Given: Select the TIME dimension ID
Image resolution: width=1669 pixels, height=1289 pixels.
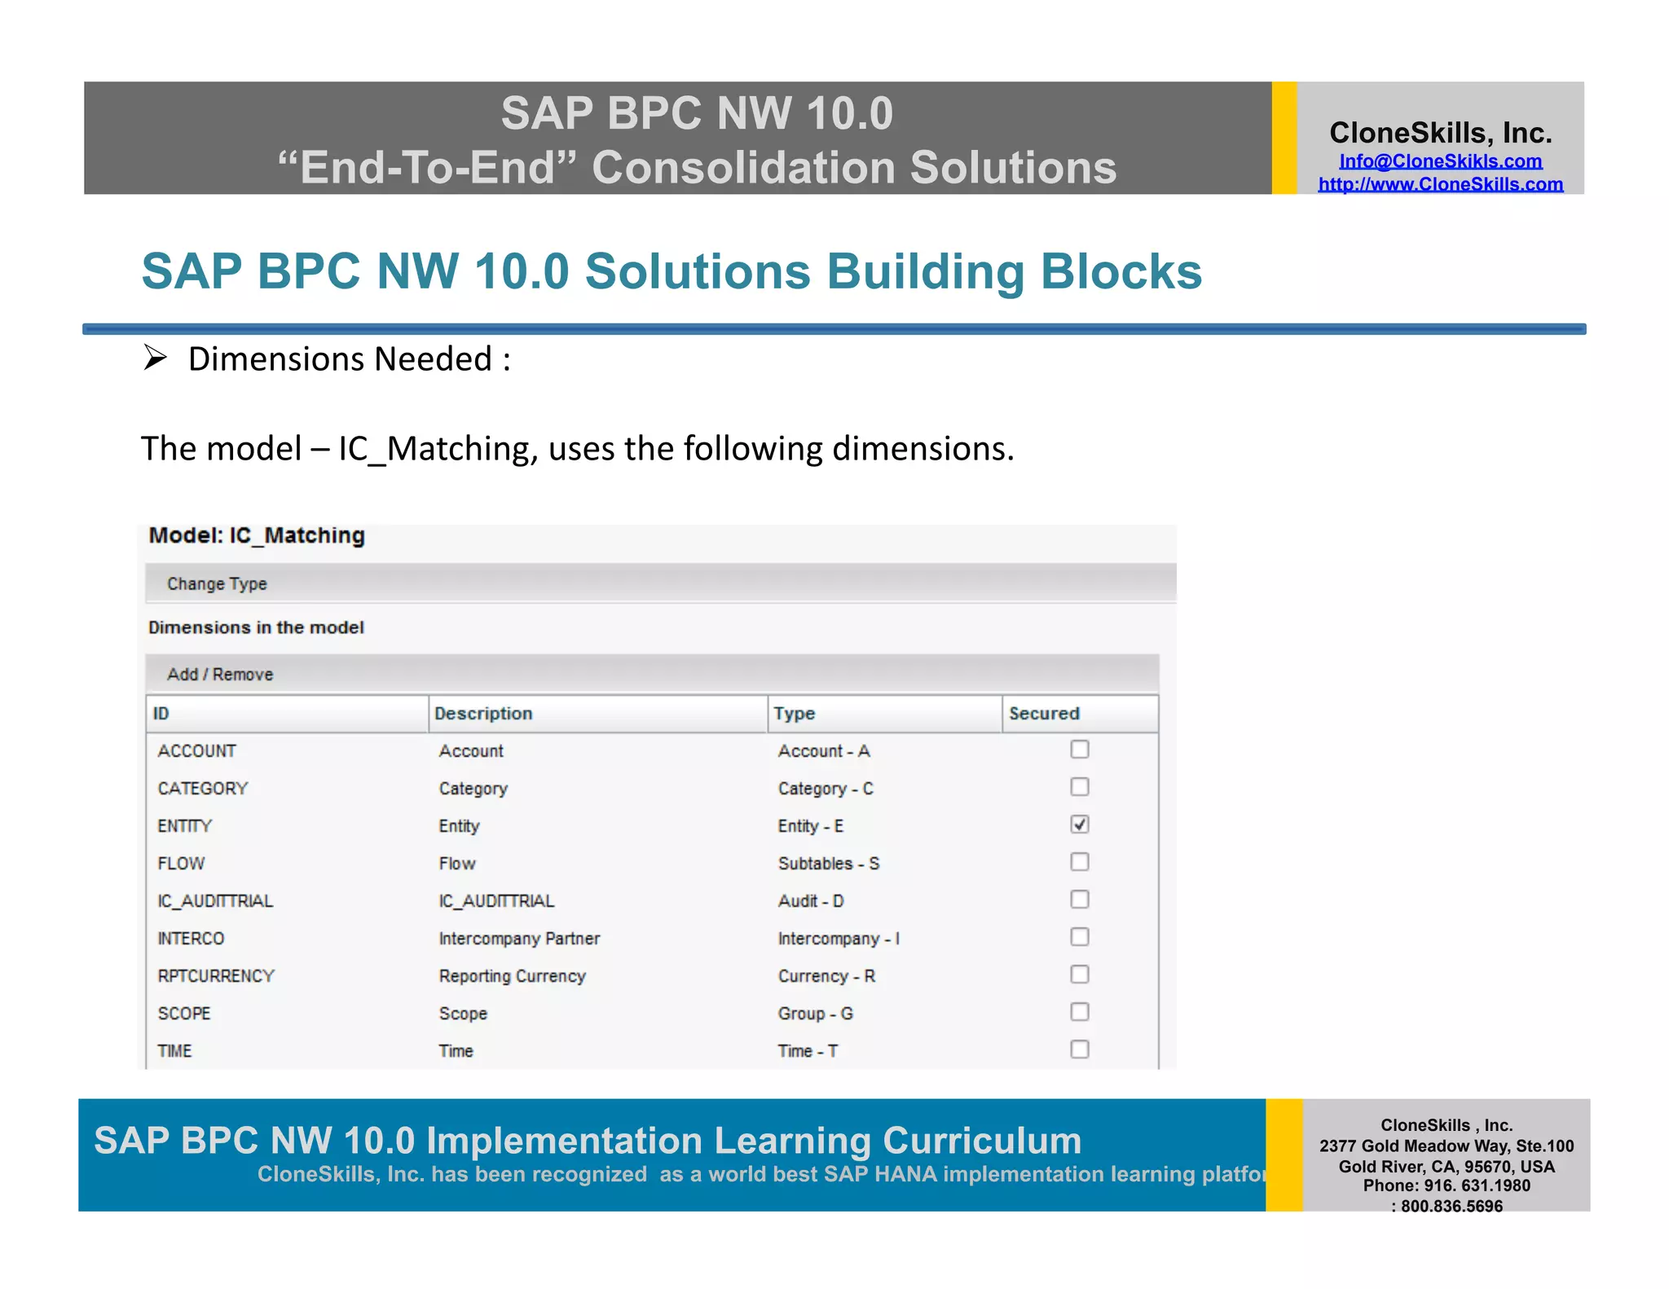Looking at the screenshot, I should tap(174, 1051).
